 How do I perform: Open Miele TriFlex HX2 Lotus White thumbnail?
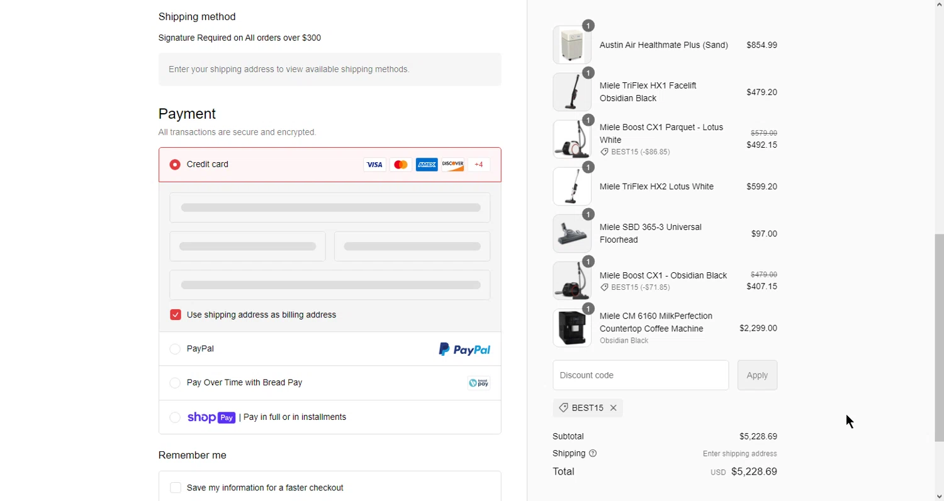[572, 186]
